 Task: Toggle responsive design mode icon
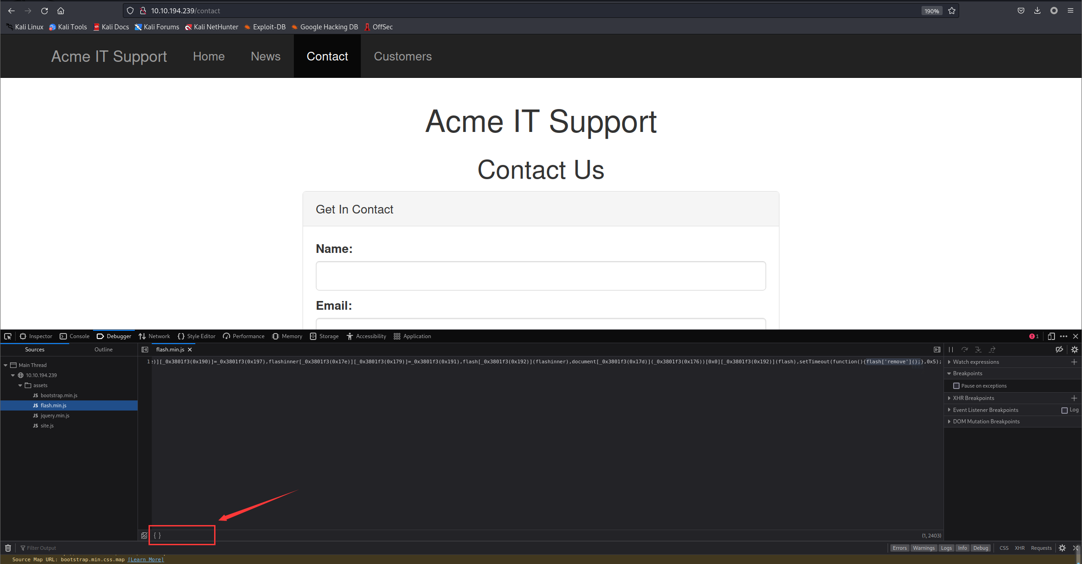[x=1051, y=336]
